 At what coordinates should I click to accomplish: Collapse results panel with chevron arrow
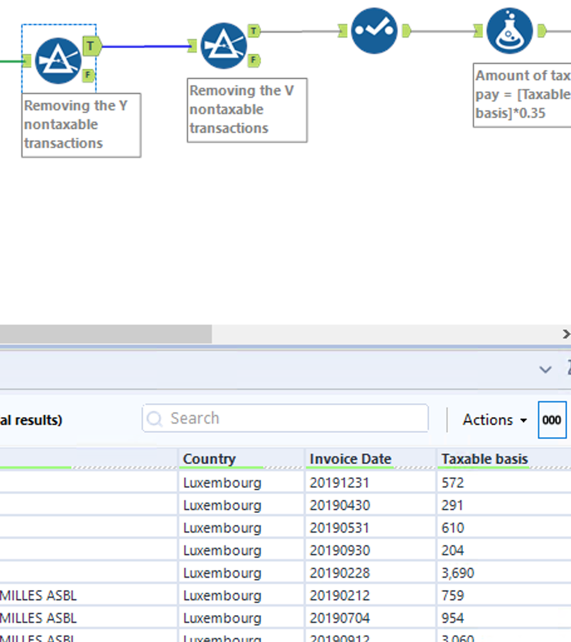click(545, 370)
